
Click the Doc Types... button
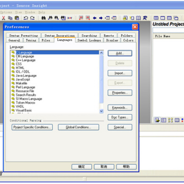tap(120, 117)
